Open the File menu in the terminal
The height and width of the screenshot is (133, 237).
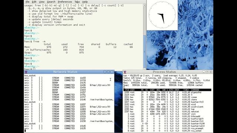click(x=27, y=2)
